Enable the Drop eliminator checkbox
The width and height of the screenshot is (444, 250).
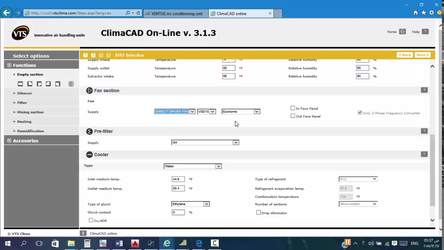[x=258, y=212]
